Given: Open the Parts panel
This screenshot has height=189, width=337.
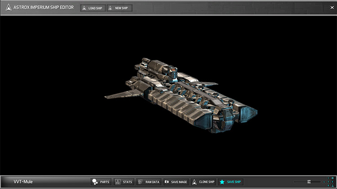Looking at the screenshot, I should coord(101,182).
